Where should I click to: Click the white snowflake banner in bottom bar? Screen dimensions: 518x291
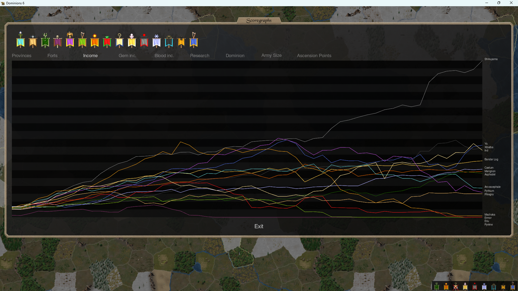tap(484, 286)
